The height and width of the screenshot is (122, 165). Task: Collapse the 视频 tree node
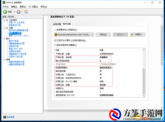[x=4, y=60]
